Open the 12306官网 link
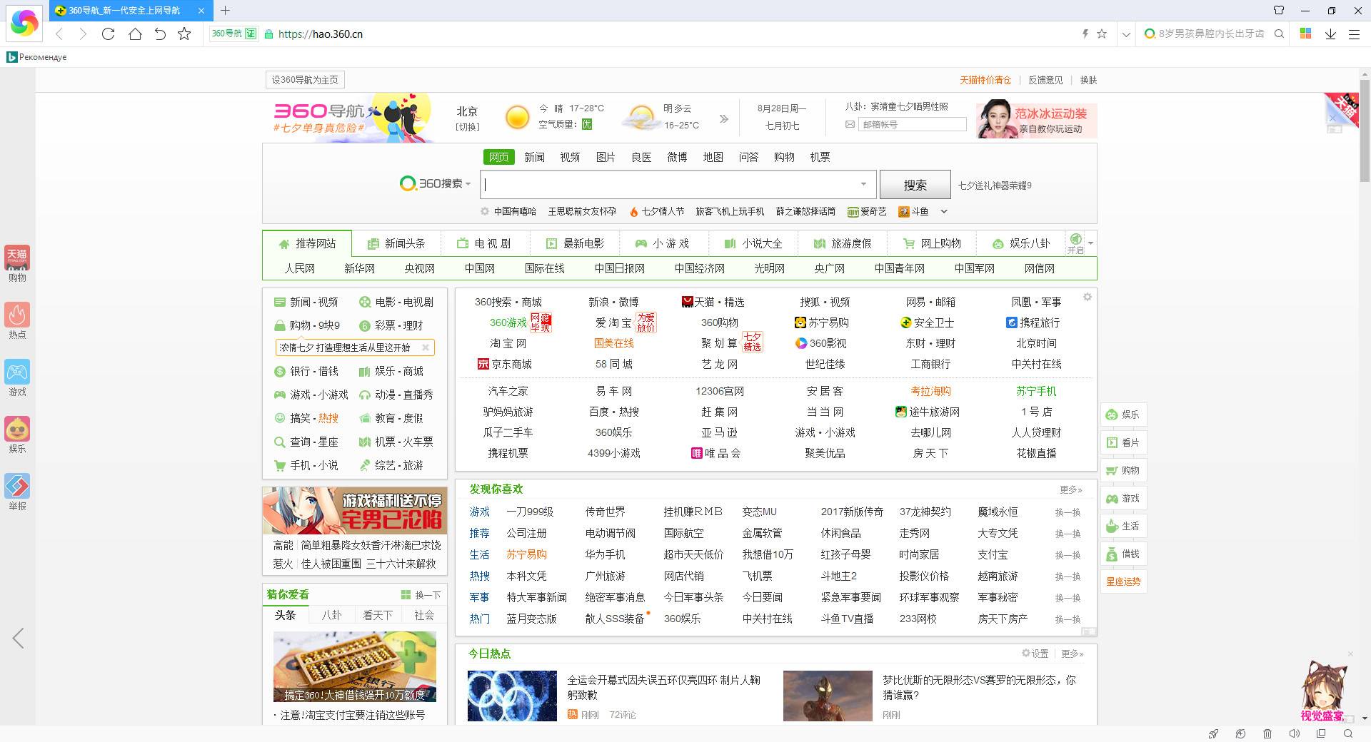The height and width of the screenshot is (742, 1371). coord(720,391)
